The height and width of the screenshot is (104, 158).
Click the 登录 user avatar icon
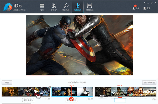(145, 8)
